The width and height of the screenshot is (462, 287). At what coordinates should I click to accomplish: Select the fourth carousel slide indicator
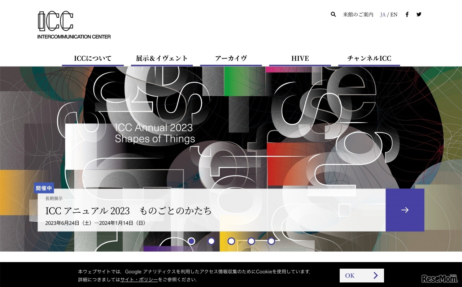251,241
